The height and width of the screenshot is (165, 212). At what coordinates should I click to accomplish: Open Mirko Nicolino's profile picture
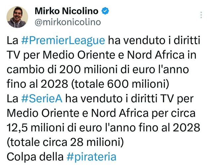pos(17,17)
